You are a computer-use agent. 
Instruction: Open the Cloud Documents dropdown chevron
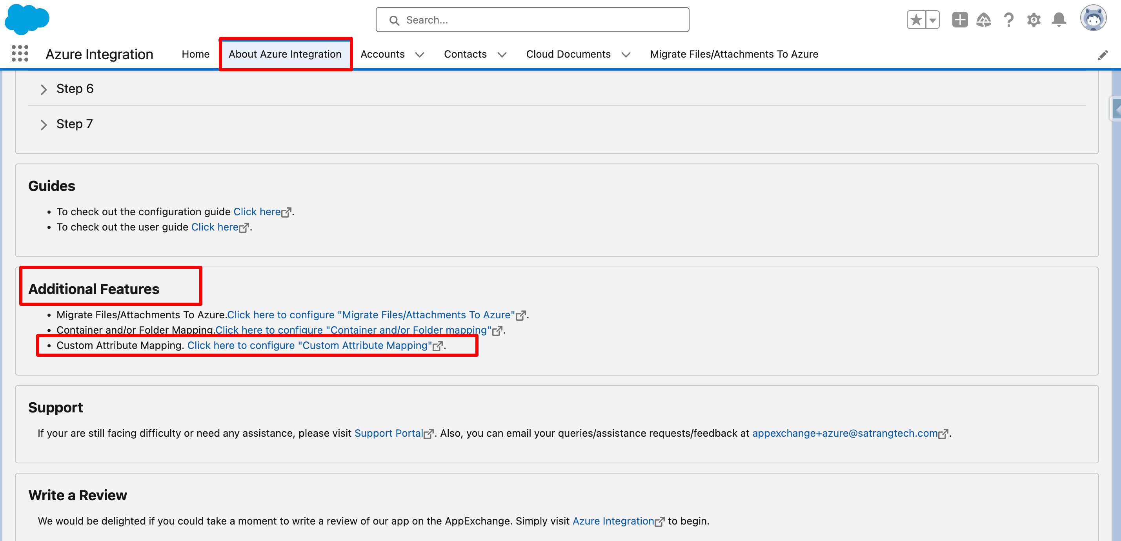(x=626, y=54)
